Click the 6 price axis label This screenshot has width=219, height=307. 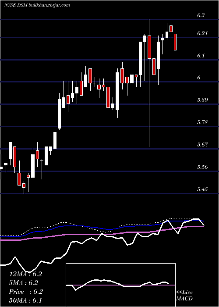[x=199, y=78]
